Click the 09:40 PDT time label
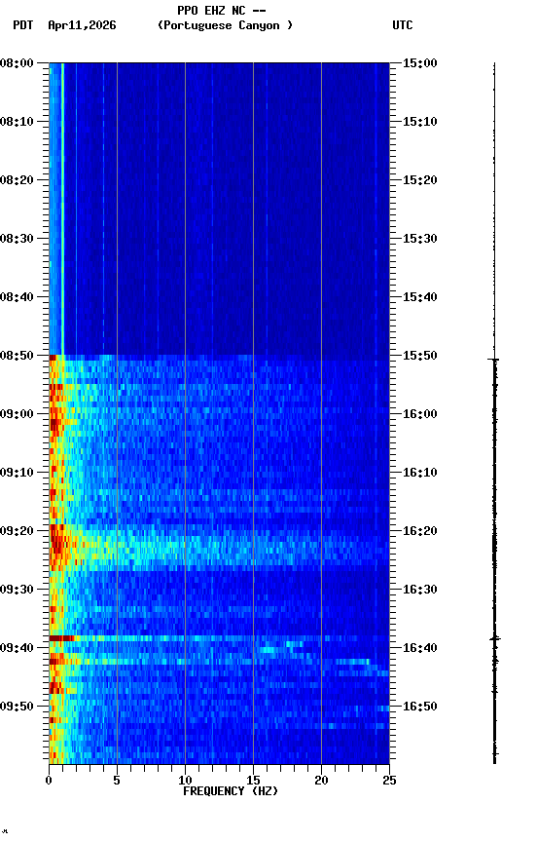537x842 pixels. [x=17, y=648]
